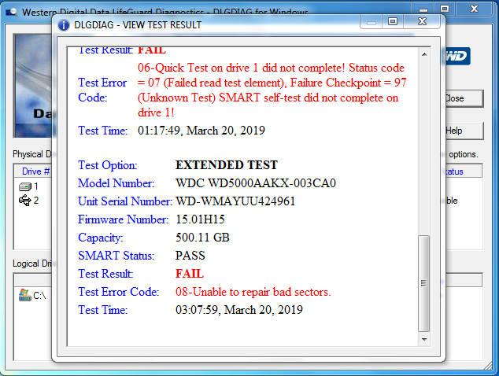Click the 06-Quick Test error message

272,90
